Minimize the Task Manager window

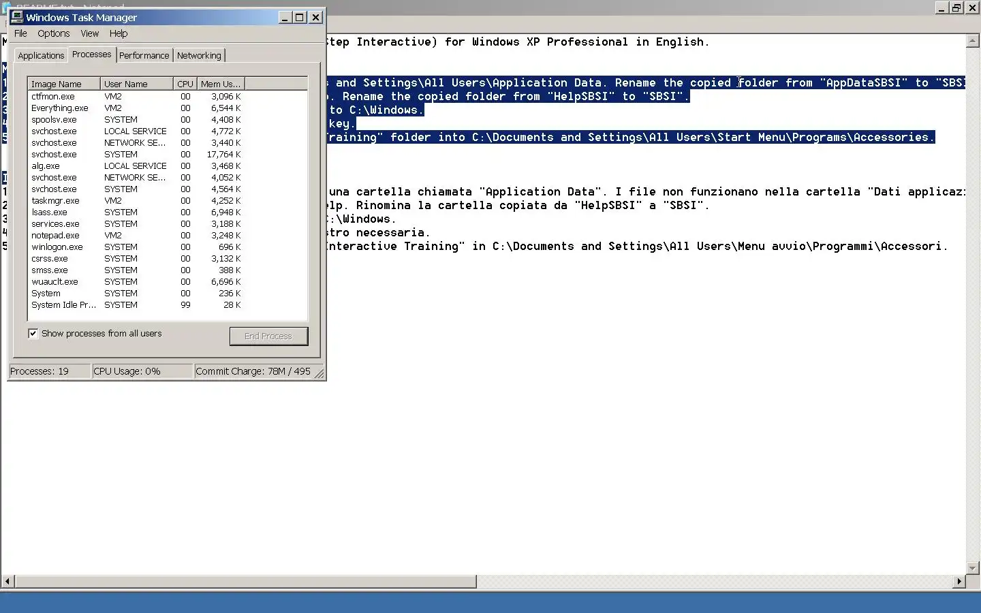pyautogui.click(x=285, y=18)
